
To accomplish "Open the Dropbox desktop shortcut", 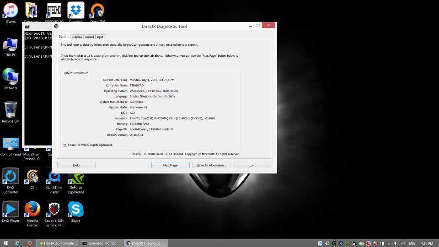I will [x=75, y=12].
